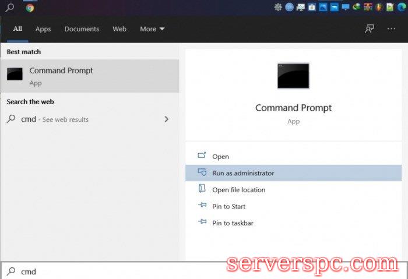Open the three-dot options menu

[x=391, y=29]
